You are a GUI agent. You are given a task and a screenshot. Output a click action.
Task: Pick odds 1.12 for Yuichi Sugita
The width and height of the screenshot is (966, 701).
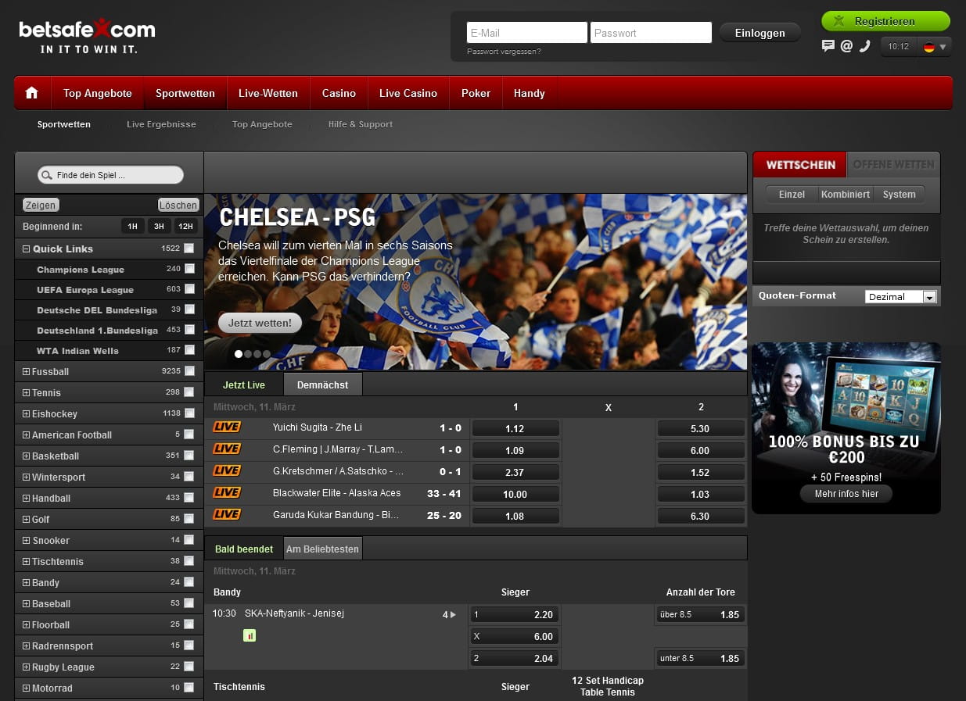[x=515, y=428]
